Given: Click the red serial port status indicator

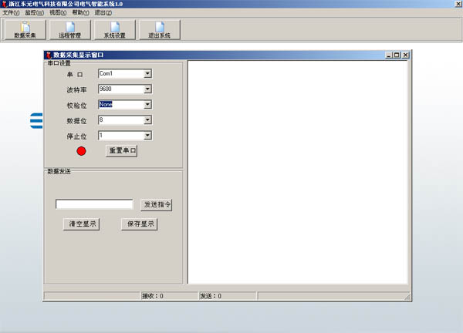Looking at the screenshot, I should point(82,151).
